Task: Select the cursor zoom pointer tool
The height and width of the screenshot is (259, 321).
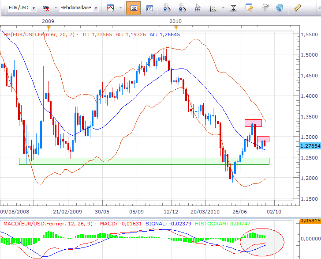Action: 198,8
